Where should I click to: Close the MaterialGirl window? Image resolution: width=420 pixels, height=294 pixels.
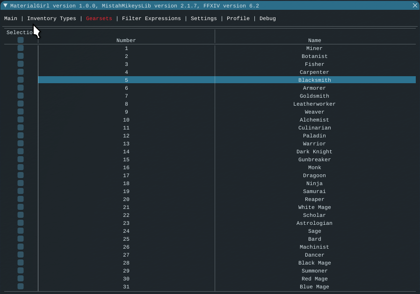415,6
